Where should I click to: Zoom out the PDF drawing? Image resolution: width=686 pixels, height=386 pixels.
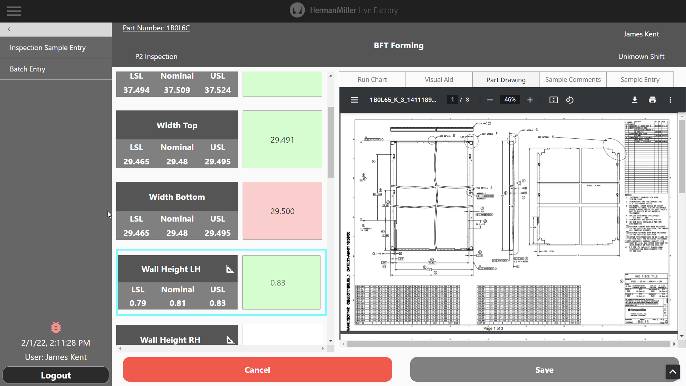coord(490,100)
